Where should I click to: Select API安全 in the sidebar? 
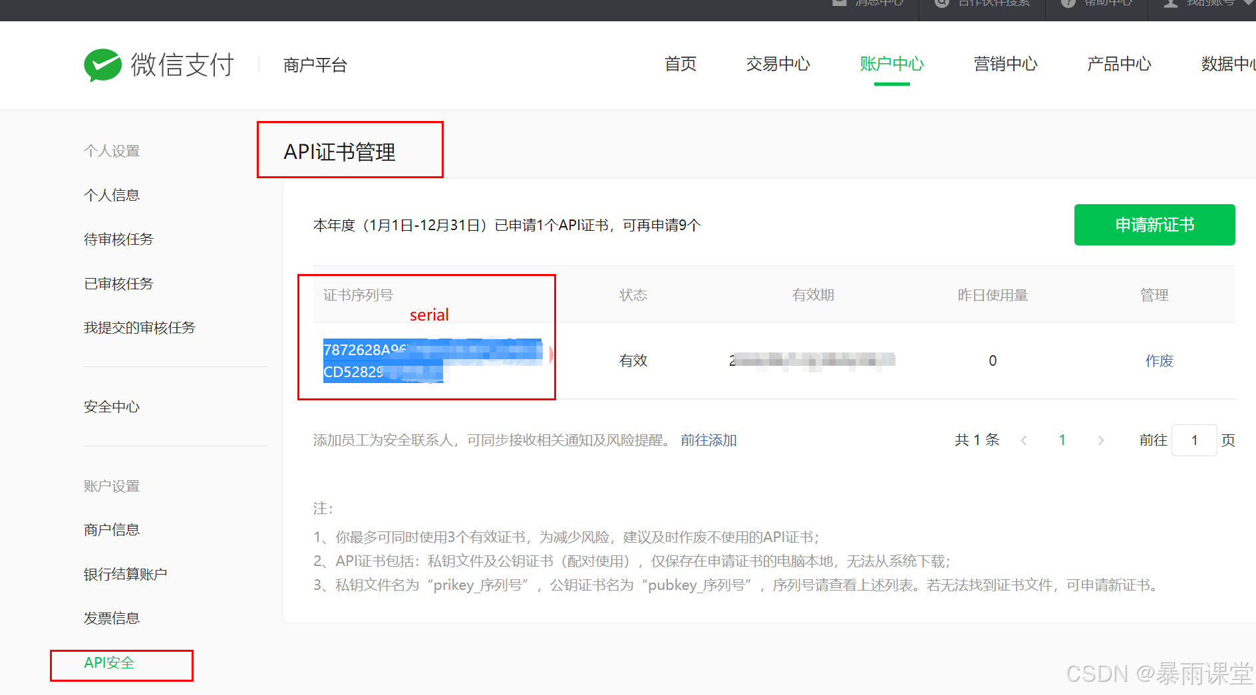pyautogui.click(x=109, y=662)
